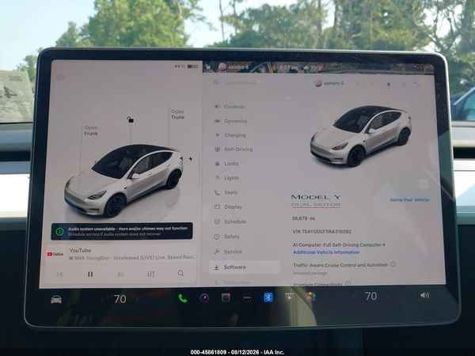The height and width of the screenshot is (356, 475).
Task: Tap the media search magnifier icon
Action: pyautogui.click(x=180, y=274)
